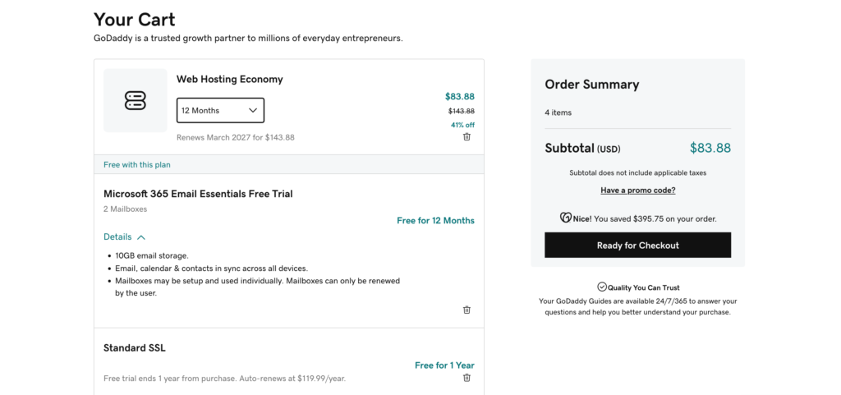Click the Quality You Can Trust checkmark badge
The height and width of the screenshot is (395, 841).
click(602, 287)
